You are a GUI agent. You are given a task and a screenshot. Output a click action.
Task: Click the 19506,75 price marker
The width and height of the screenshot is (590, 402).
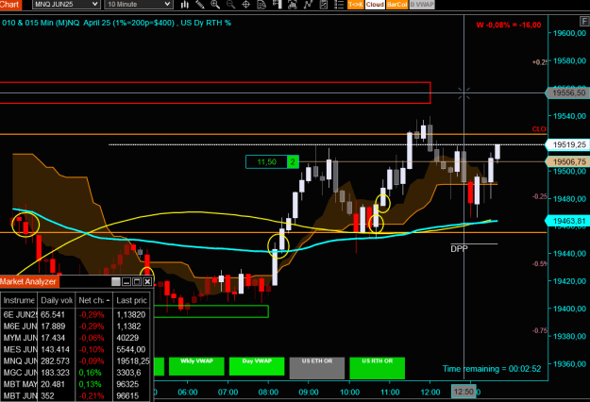(x=569, y=161)
